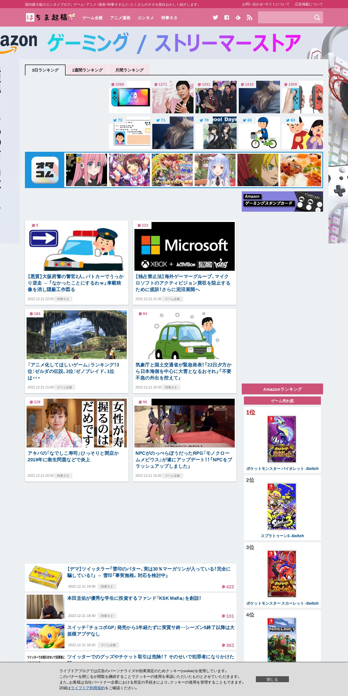Select the 3日ランキング tab
Screen dimensions: 348x696
coord(45,70)
